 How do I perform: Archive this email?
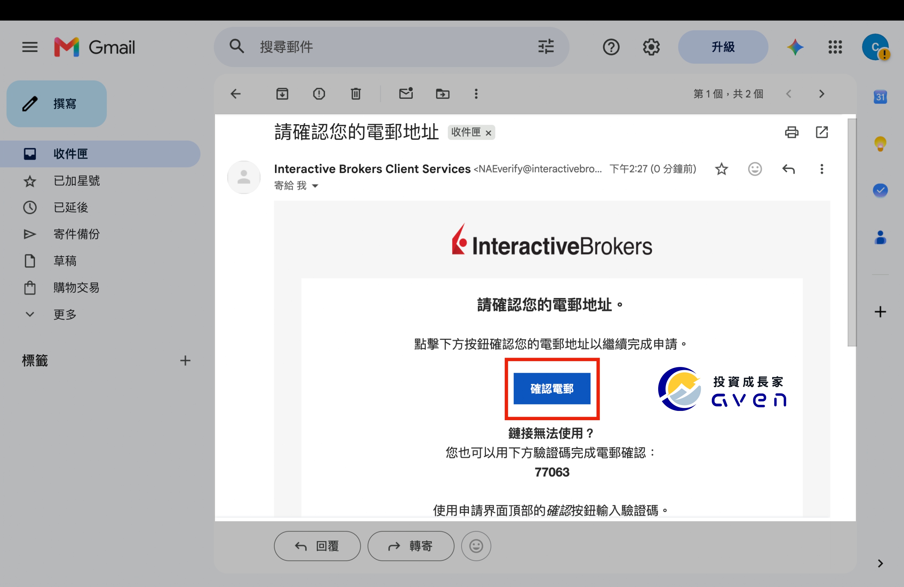click(x=282, y=94)
